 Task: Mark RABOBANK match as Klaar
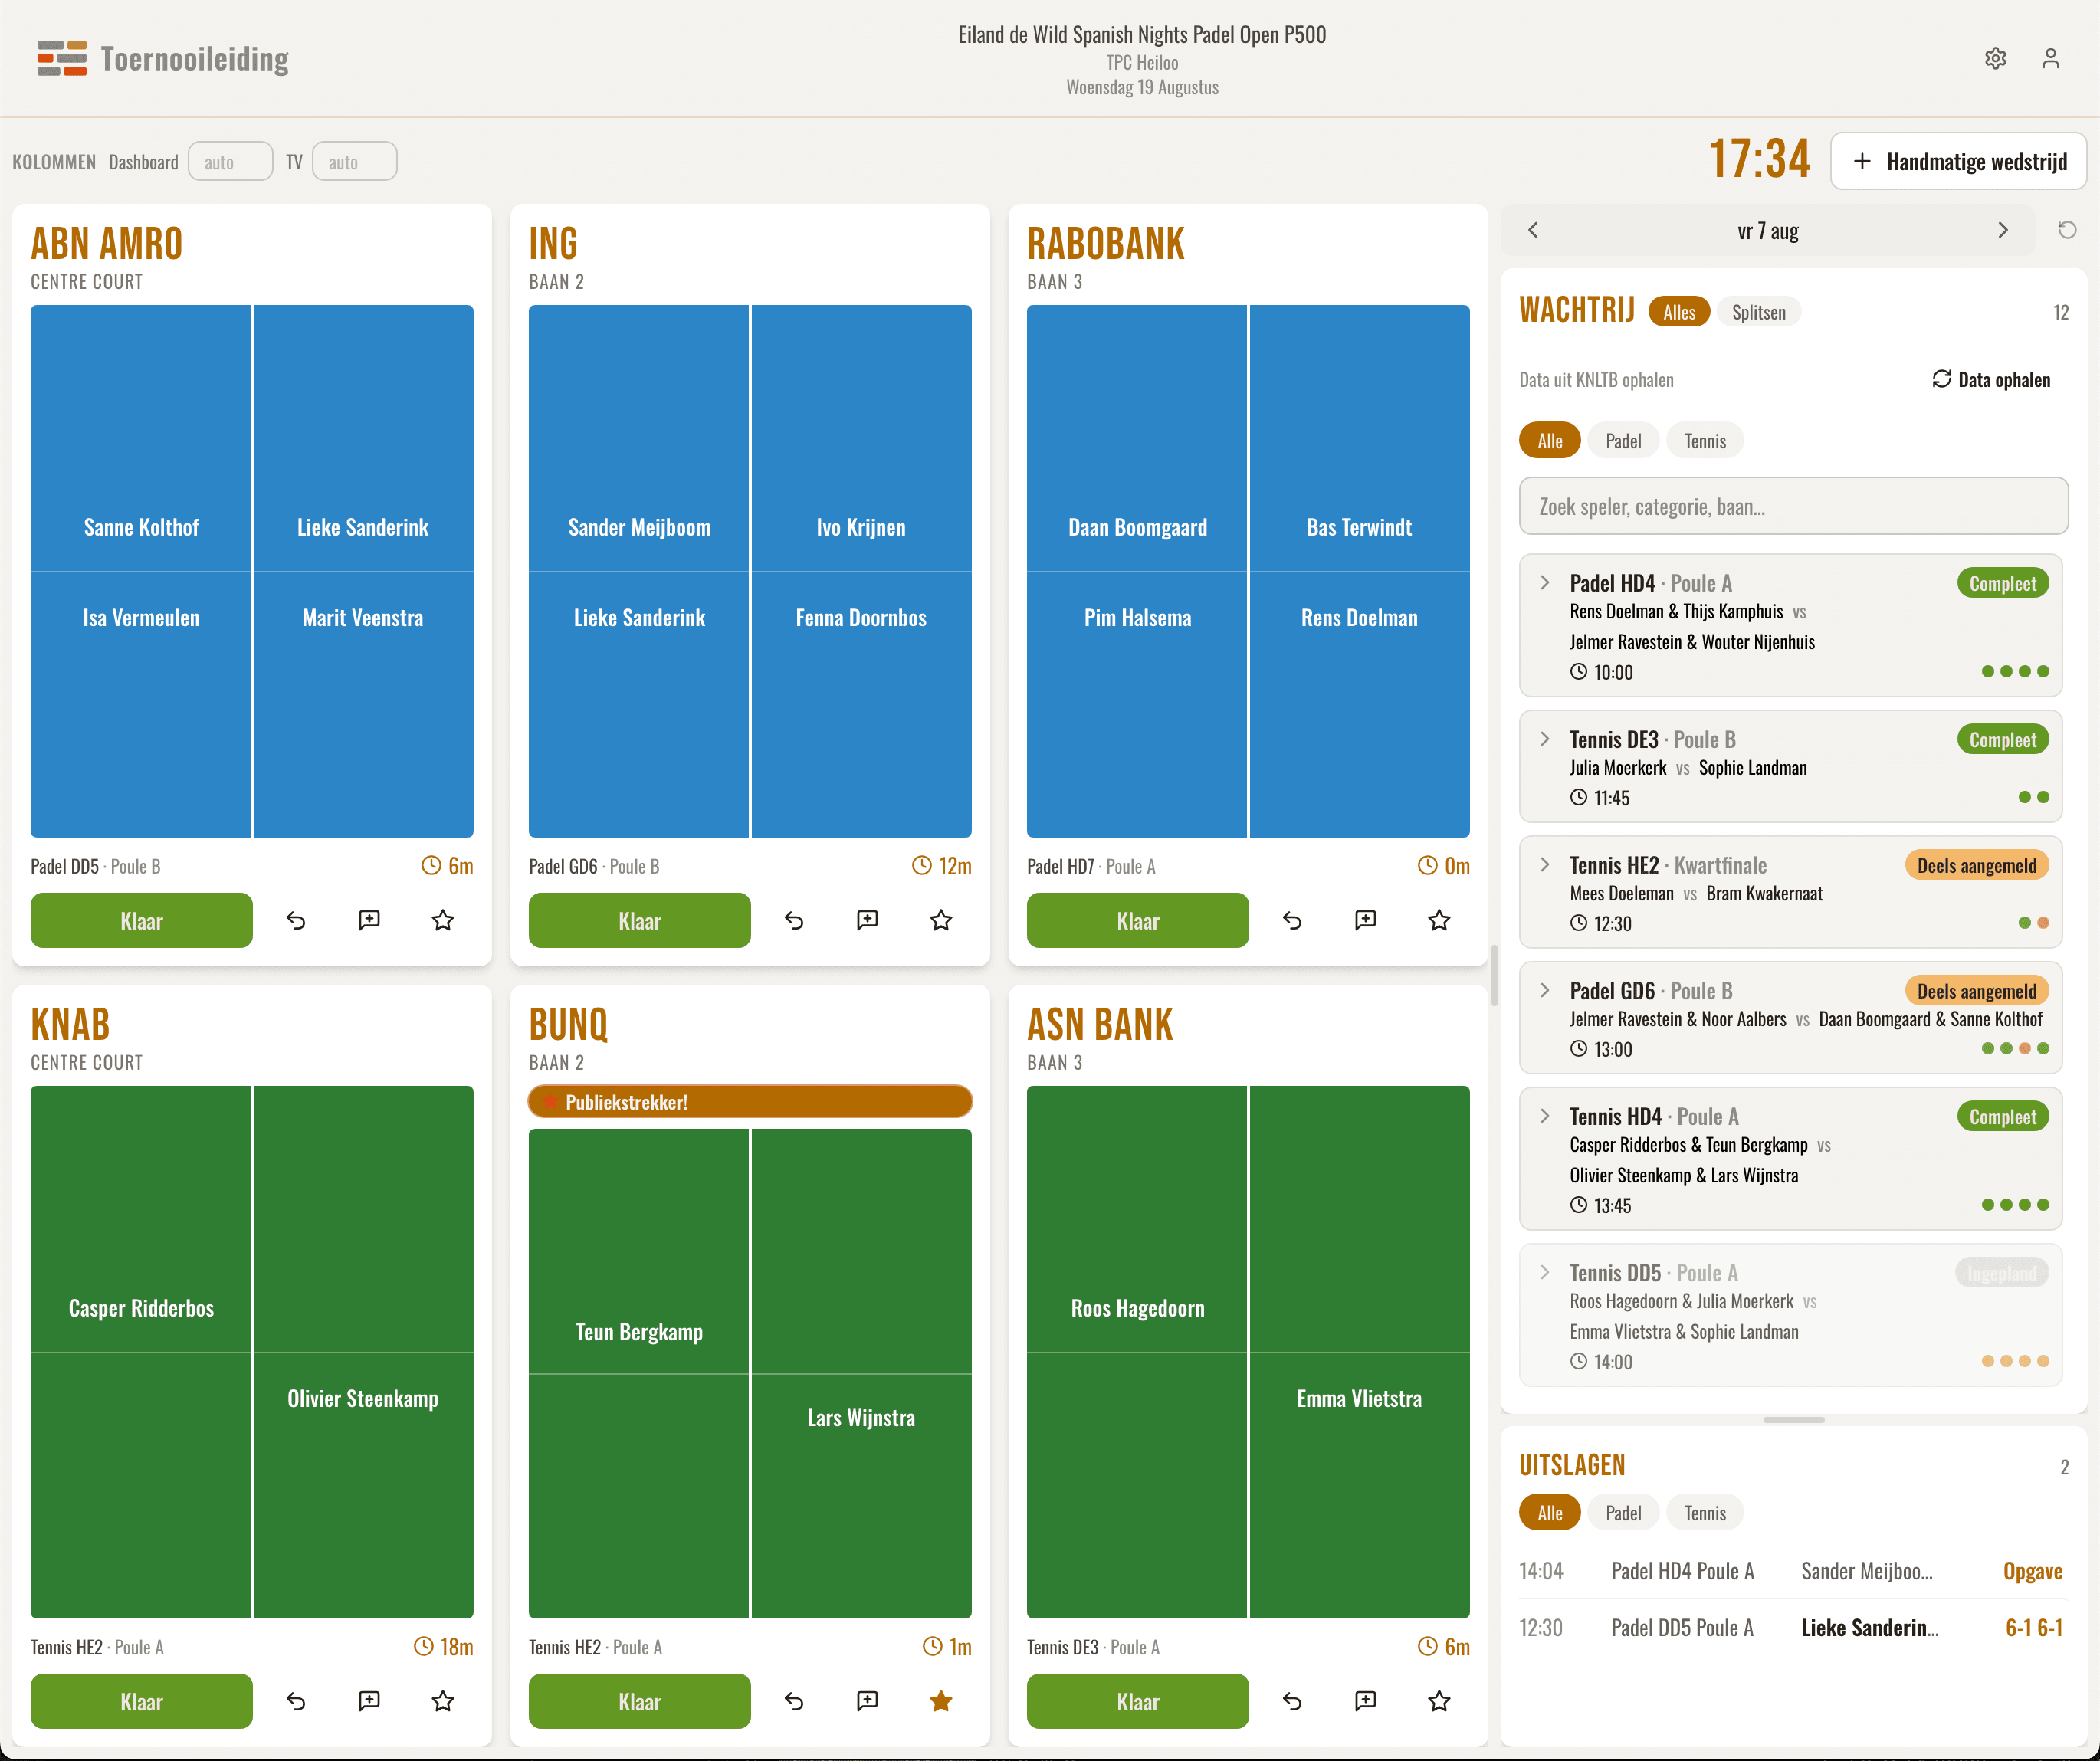pyautogui.click(x=1137, y=921)
